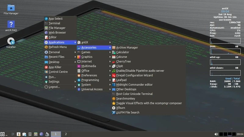This screenshot has height=137, width=244.
Task: Expand the Logout... submenu
Action: [60, 87]
